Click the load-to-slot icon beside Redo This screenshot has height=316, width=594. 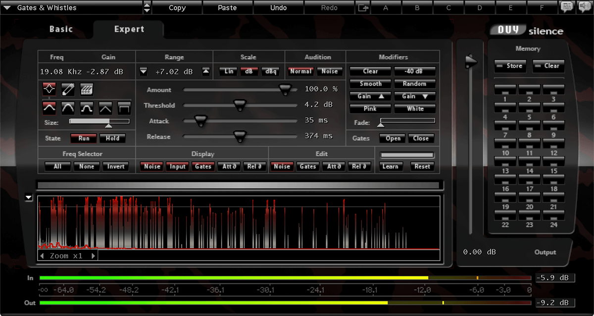[x=363, y=8]
